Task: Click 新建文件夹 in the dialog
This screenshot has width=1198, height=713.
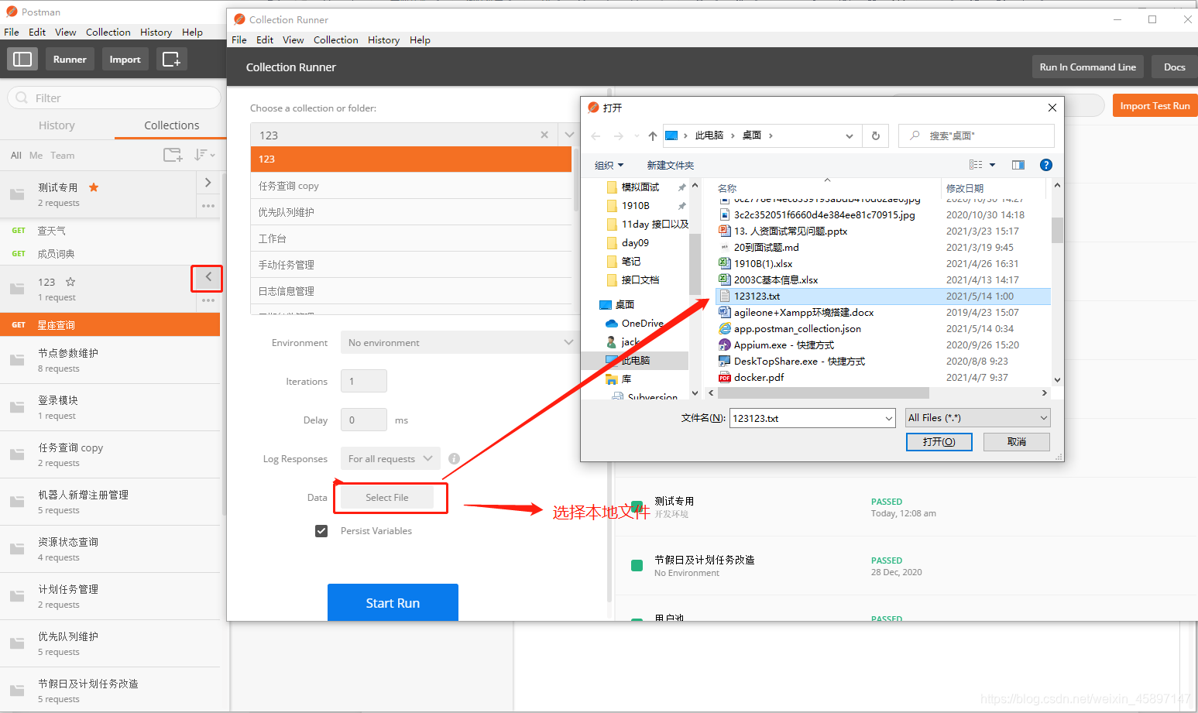Action: tap(670, 165)
